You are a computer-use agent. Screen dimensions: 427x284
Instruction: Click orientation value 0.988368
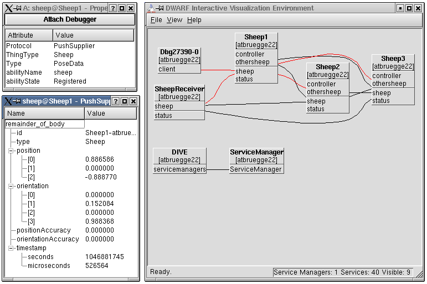(100, 221)
